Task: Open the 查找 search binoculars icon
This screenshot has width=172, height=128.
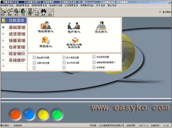Action: (x=43, y=12)
